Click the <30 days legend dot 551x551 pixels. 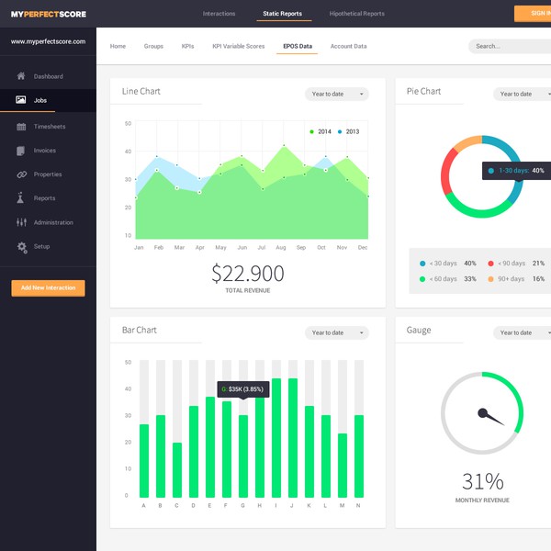click(x=422, y=264)
